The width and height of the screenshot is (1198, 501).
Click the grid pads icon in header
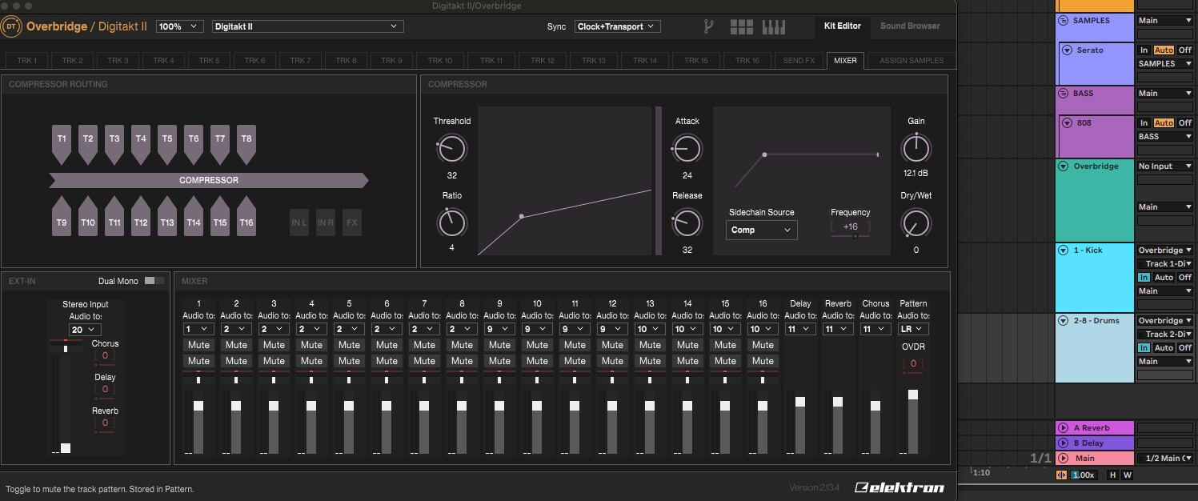coord(741,26)
